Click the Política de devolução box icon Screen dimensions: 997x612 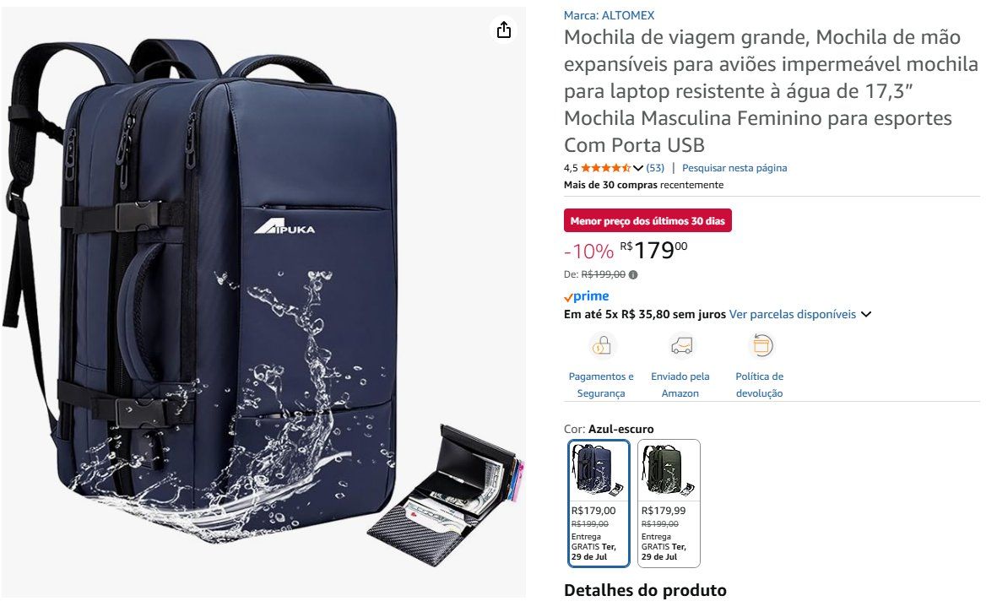761,346
